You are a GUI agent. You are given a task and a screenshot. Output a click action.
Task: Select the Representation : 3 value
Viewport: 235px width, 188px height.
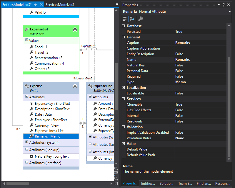[x=49, y=58]
